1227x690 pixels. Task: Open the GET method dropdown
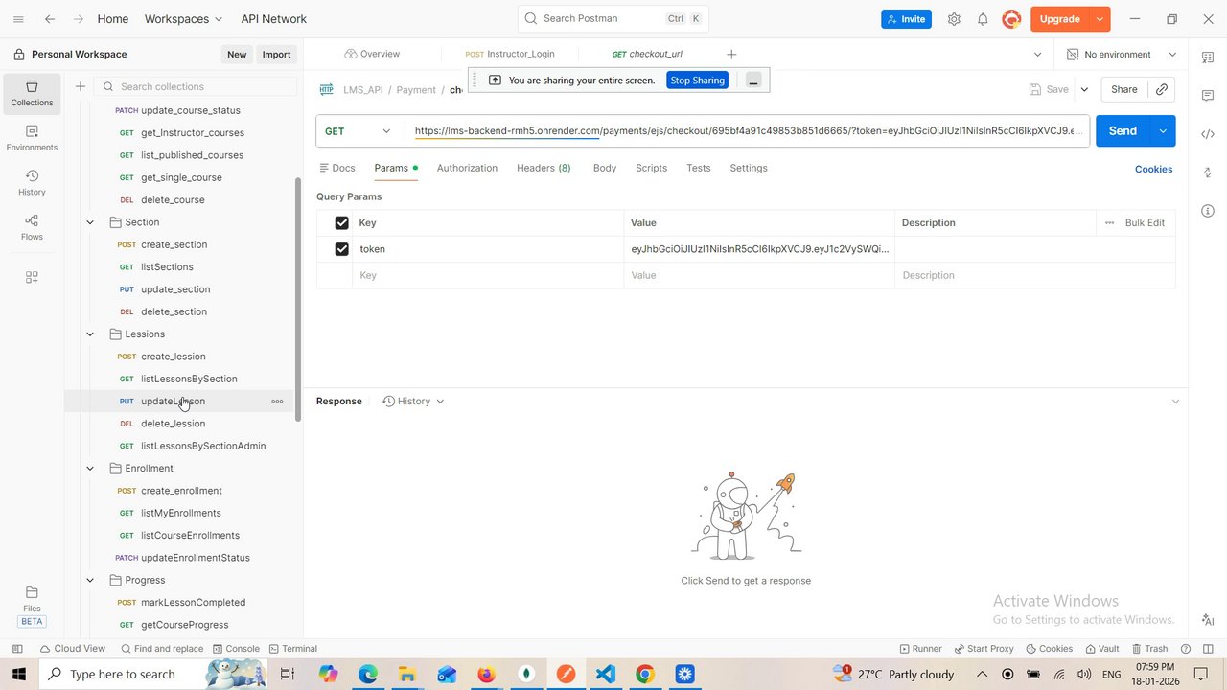click(x=359, y=131)
